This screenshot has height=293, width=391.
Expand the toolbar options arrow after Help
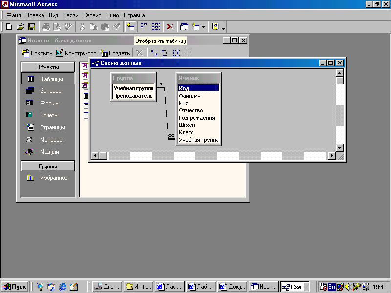pos(224,28)
